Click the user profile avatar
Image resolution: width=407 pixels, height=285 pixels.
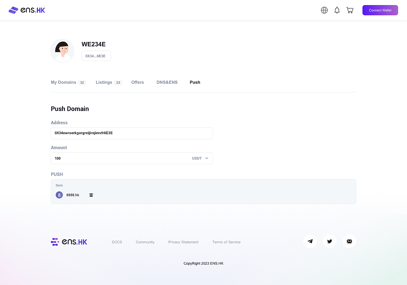[x=62, y=51]
